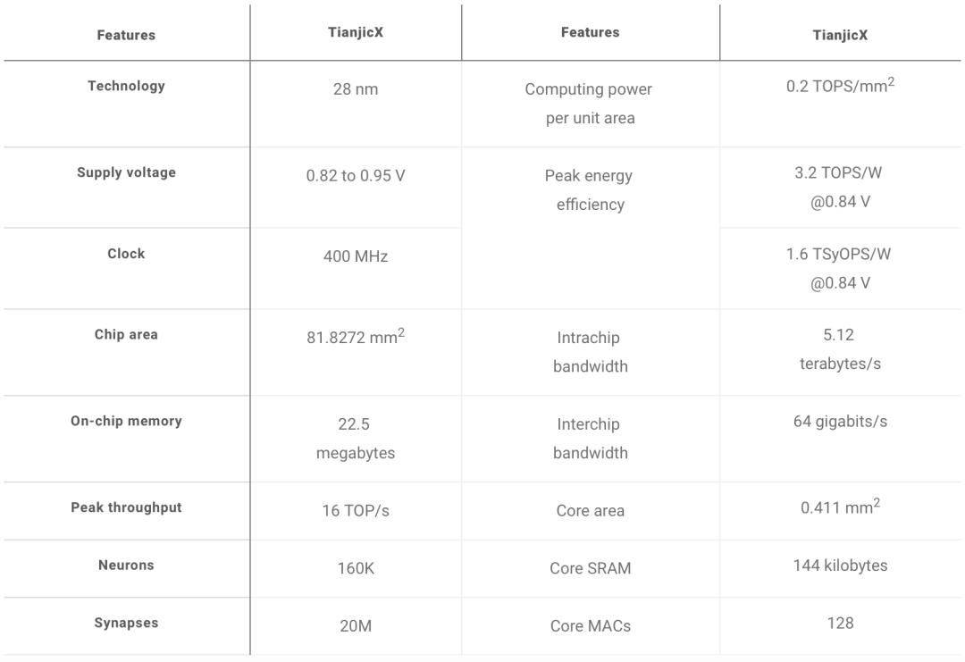
Task: Select the Neurons row label
Action: (126, 565)
